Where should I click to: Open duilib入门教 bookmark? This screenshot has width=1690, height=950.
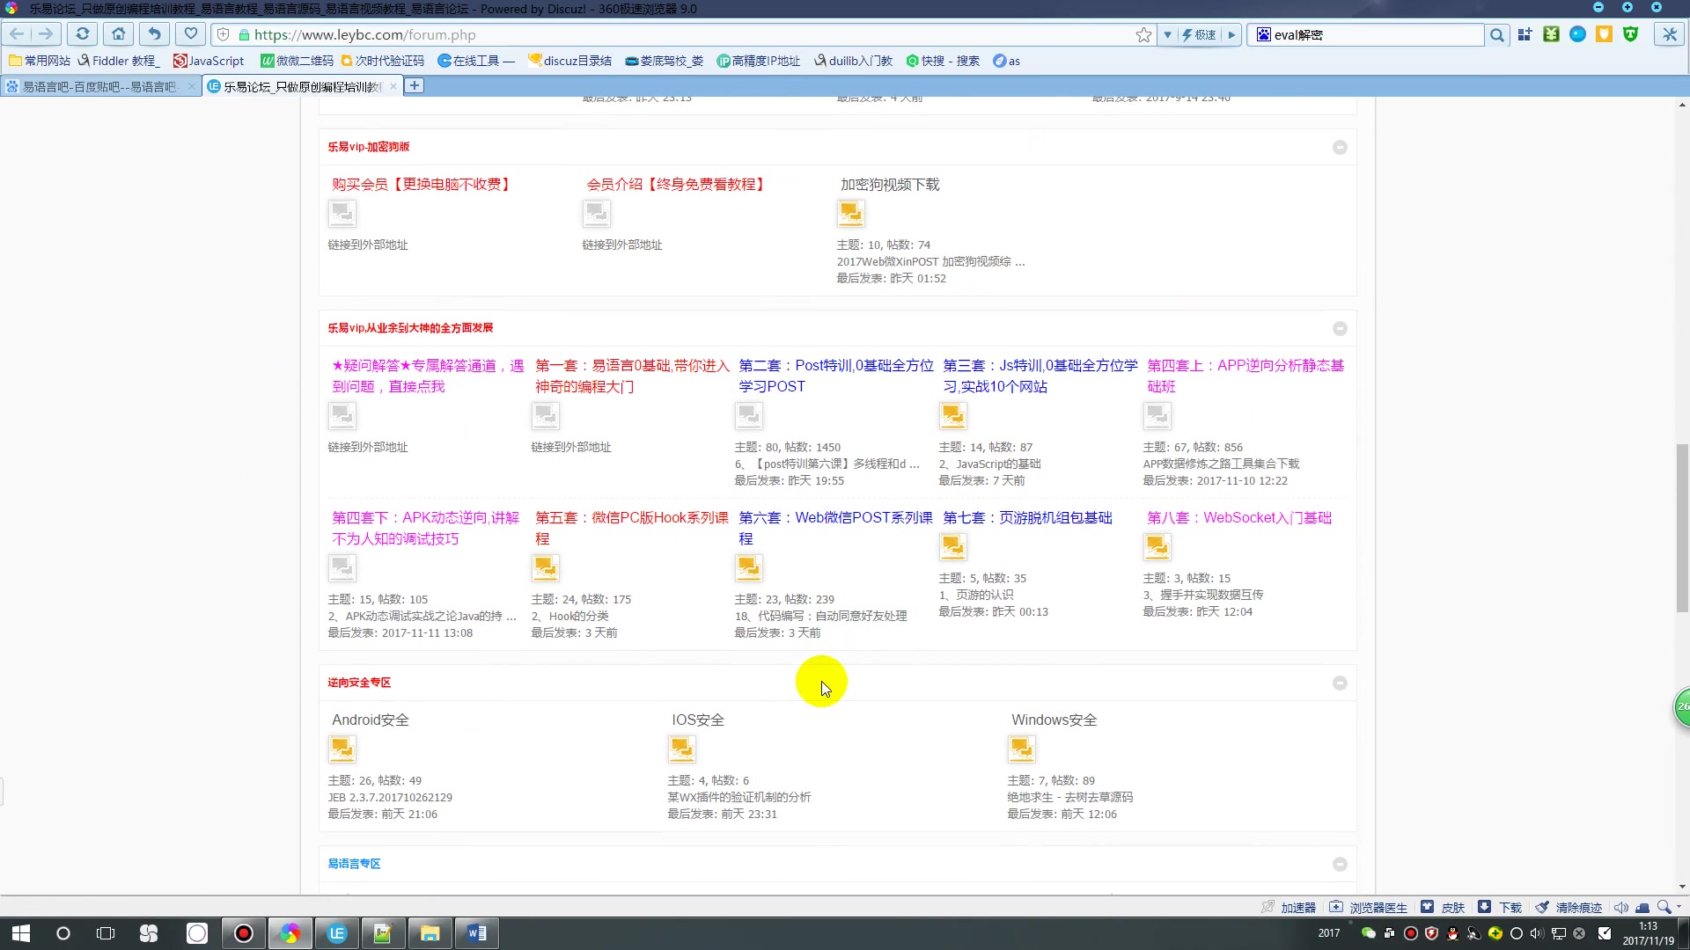tap(853, 61)
